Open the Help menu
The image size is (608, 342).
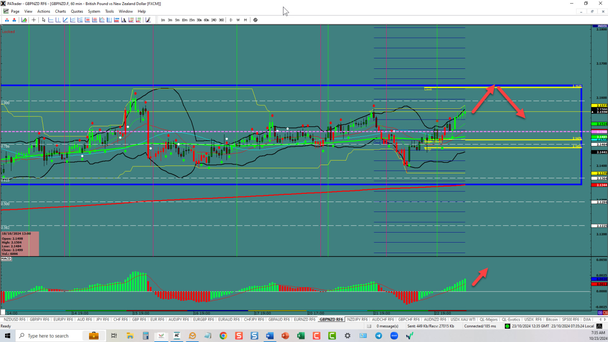click(142, 11)
